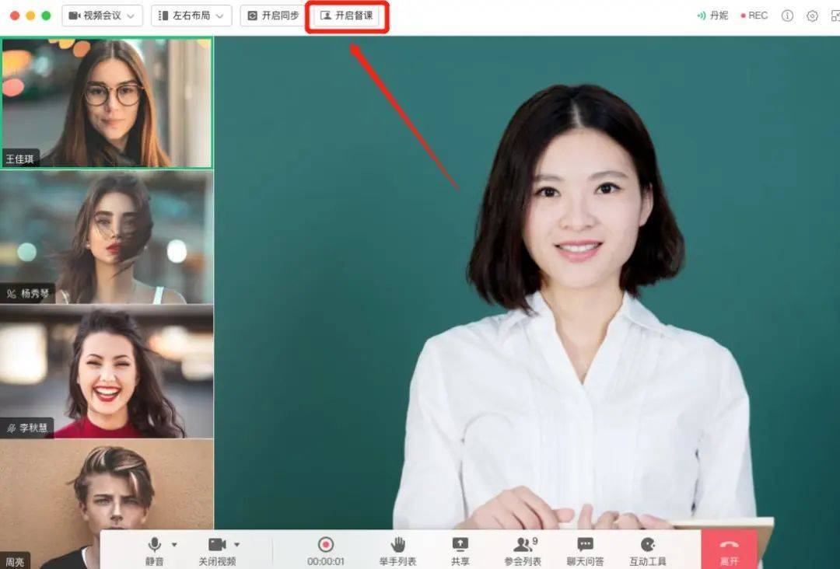Leave the meeting with the 离开 button
The height and width of the screenshot is (569, 840).
click(730, 552)
